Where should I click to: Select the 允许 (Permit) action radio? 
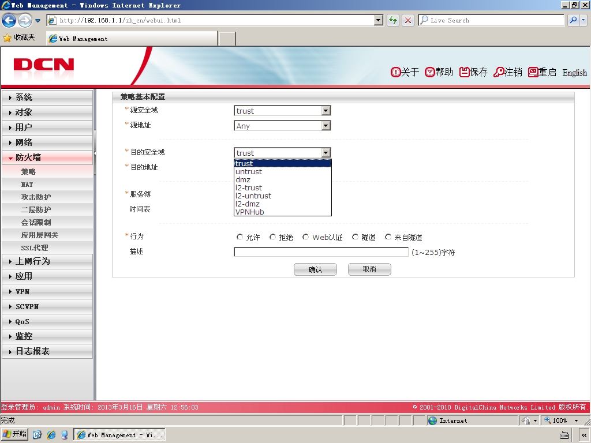(x=240, y=237)
